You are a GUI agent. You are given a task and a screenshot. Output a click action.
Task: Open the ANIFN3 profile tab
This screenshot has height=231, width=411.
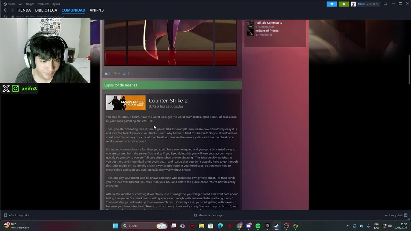(x=97, y=10)
